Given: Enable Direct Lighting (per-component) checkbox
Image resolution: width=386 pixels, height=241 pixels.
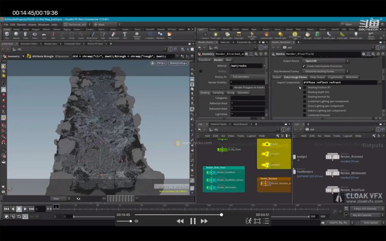Looking at the screenshot, I should (305, 106).
